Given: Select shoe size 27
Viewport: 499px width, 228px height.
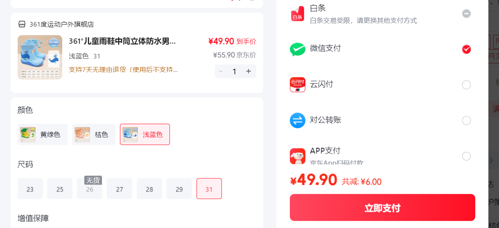Looking at the screenshot, I should click(120, 189).
